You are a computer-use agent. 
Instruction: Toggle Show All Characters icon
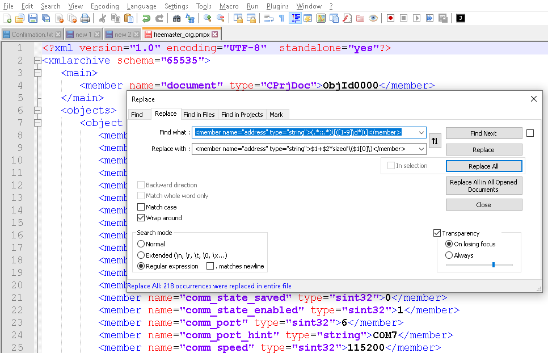(x=282, y=18)
